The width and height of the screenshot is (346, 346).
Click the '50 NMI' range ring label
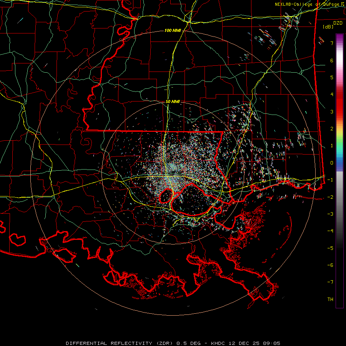pos(173,101)
